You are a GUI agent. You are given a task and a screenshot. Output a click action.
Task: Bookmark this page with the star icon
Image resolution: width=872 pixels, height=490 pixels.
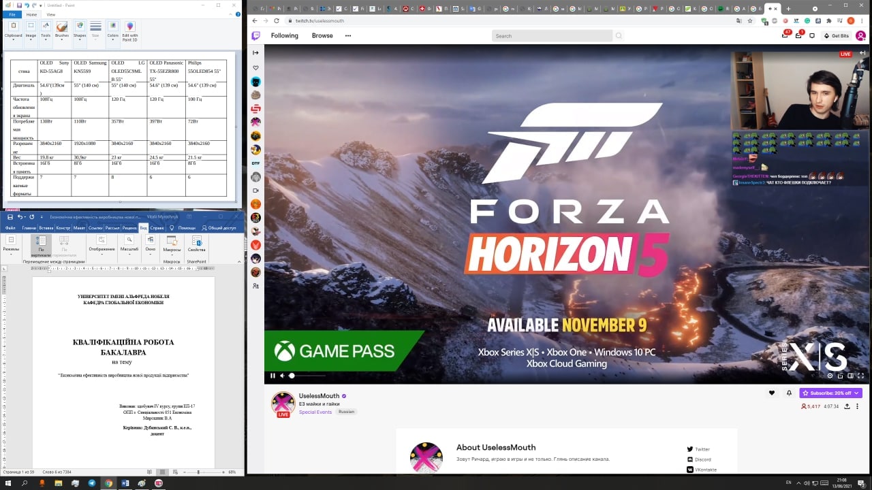pos(750,21)
